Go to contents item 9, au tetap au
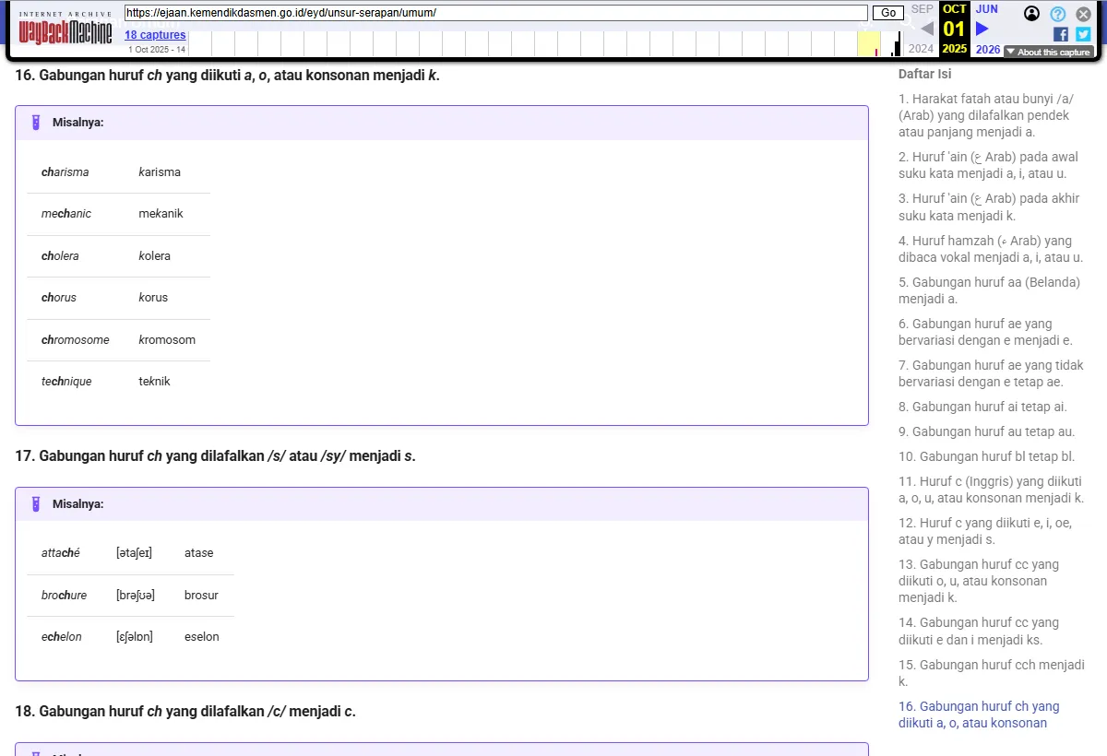 (x=986, y=431)
